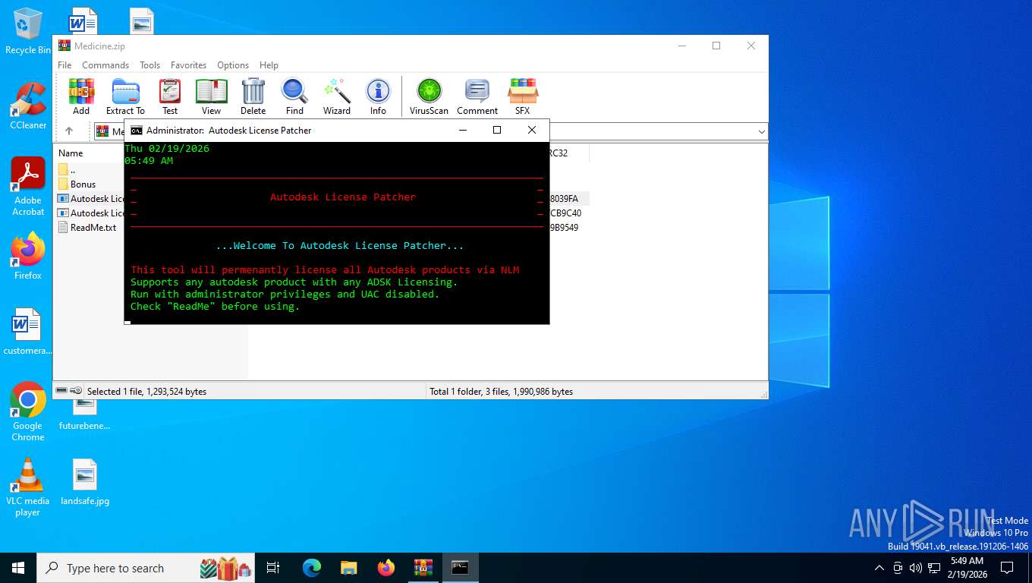
Task: Open the Help menu in WinRAR
Action: point(269,65)
